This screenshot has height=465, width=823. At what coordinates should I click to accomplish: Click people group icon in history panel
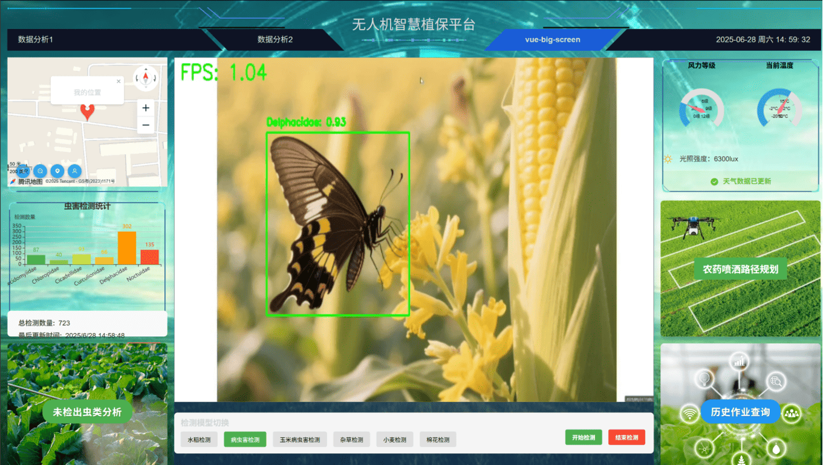pos(792,414)
